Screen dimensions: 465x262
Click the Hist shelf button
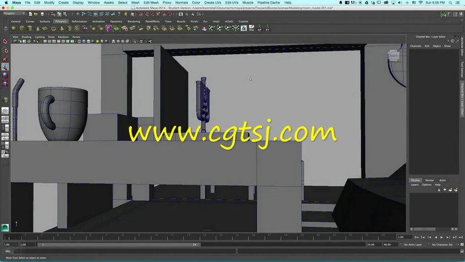(252, 28)
